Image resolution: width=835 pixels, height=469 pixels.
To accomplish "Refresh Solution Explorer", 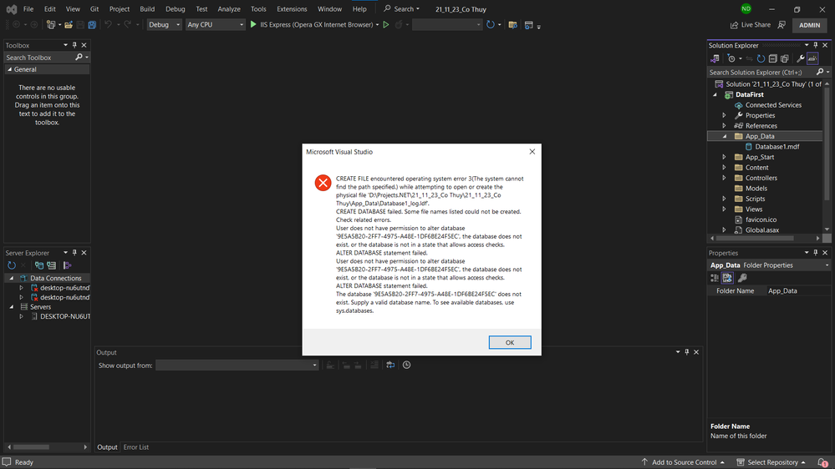I will 761,58.
